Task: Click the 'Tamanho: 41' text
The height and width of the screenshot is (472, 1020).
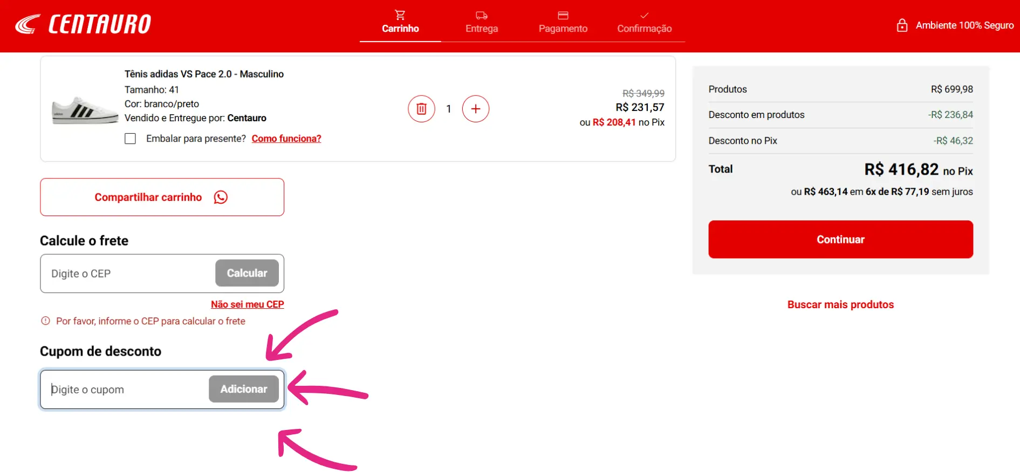Action: pyautogui.click(x=152, y=89)
